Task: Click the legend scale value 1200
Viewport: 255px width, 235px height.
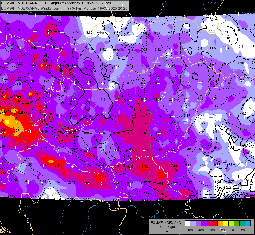Action: pyautogui.click(x=223, y=230)
